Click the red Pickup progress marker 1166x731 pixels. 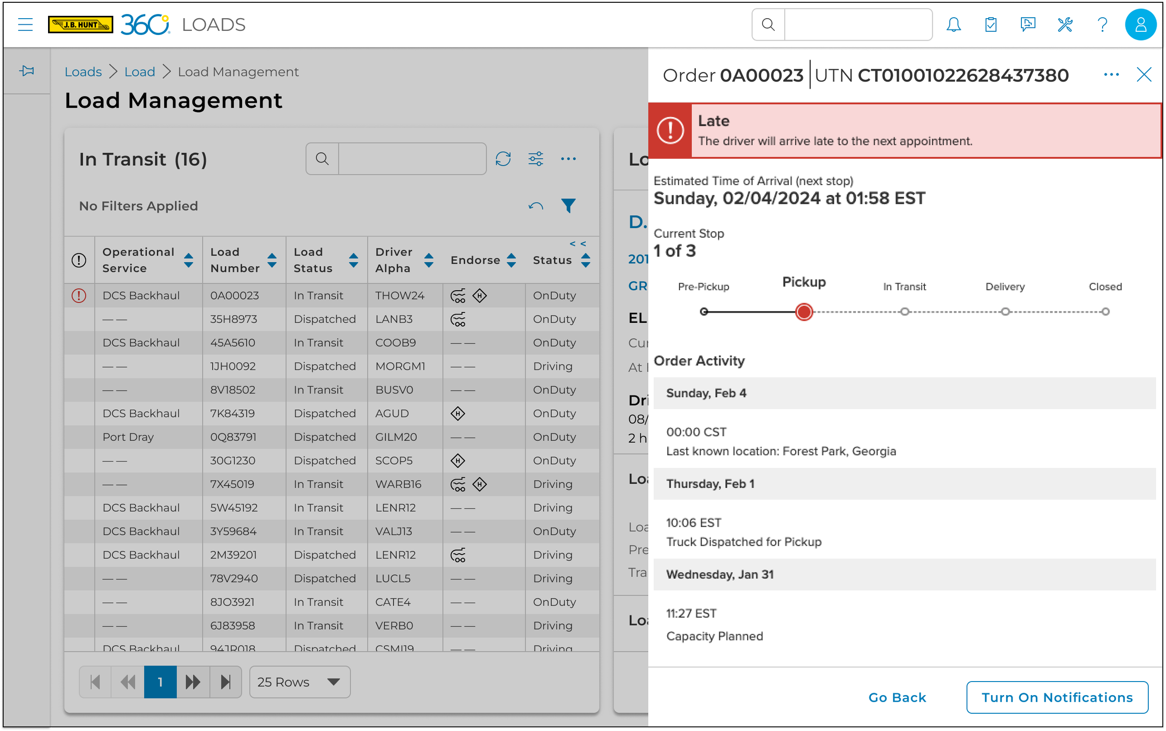tap(804, 312)
